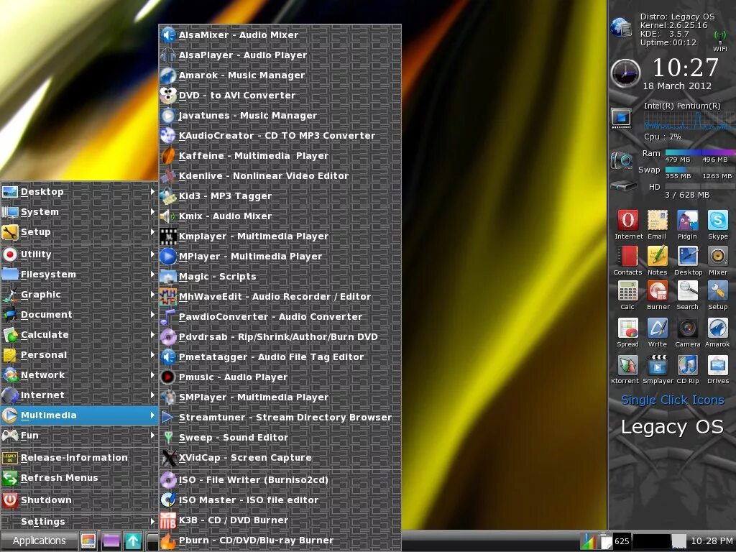Click the globe system info icon
This screenshot has width=736, height=552.
621,27
